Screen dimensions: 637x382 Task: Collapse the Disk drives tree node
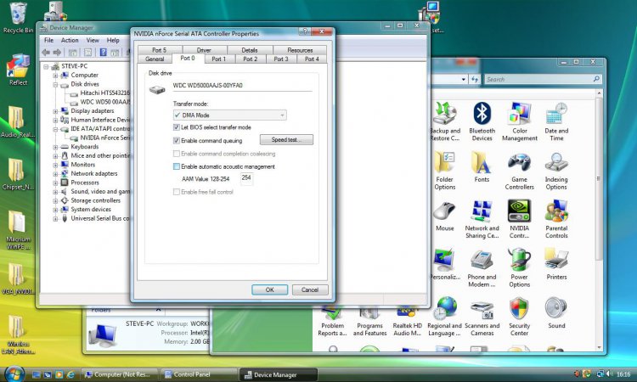pyautogui.click(x=55, y=84)
